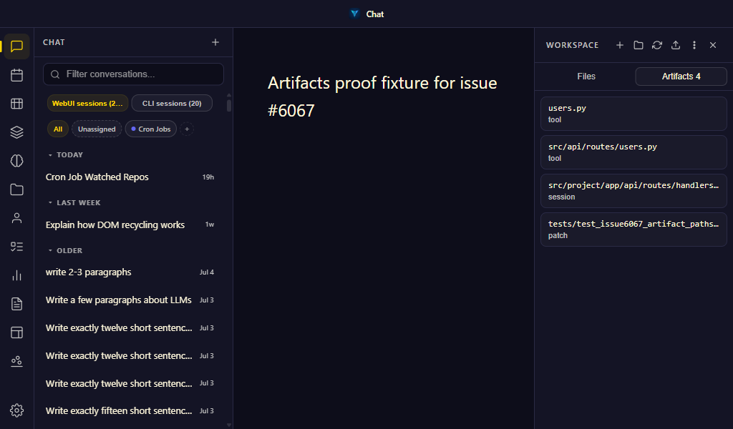This screenshot has height=429, width=733.
Task: Select the Unassigned filter chip
Action: 97,129
